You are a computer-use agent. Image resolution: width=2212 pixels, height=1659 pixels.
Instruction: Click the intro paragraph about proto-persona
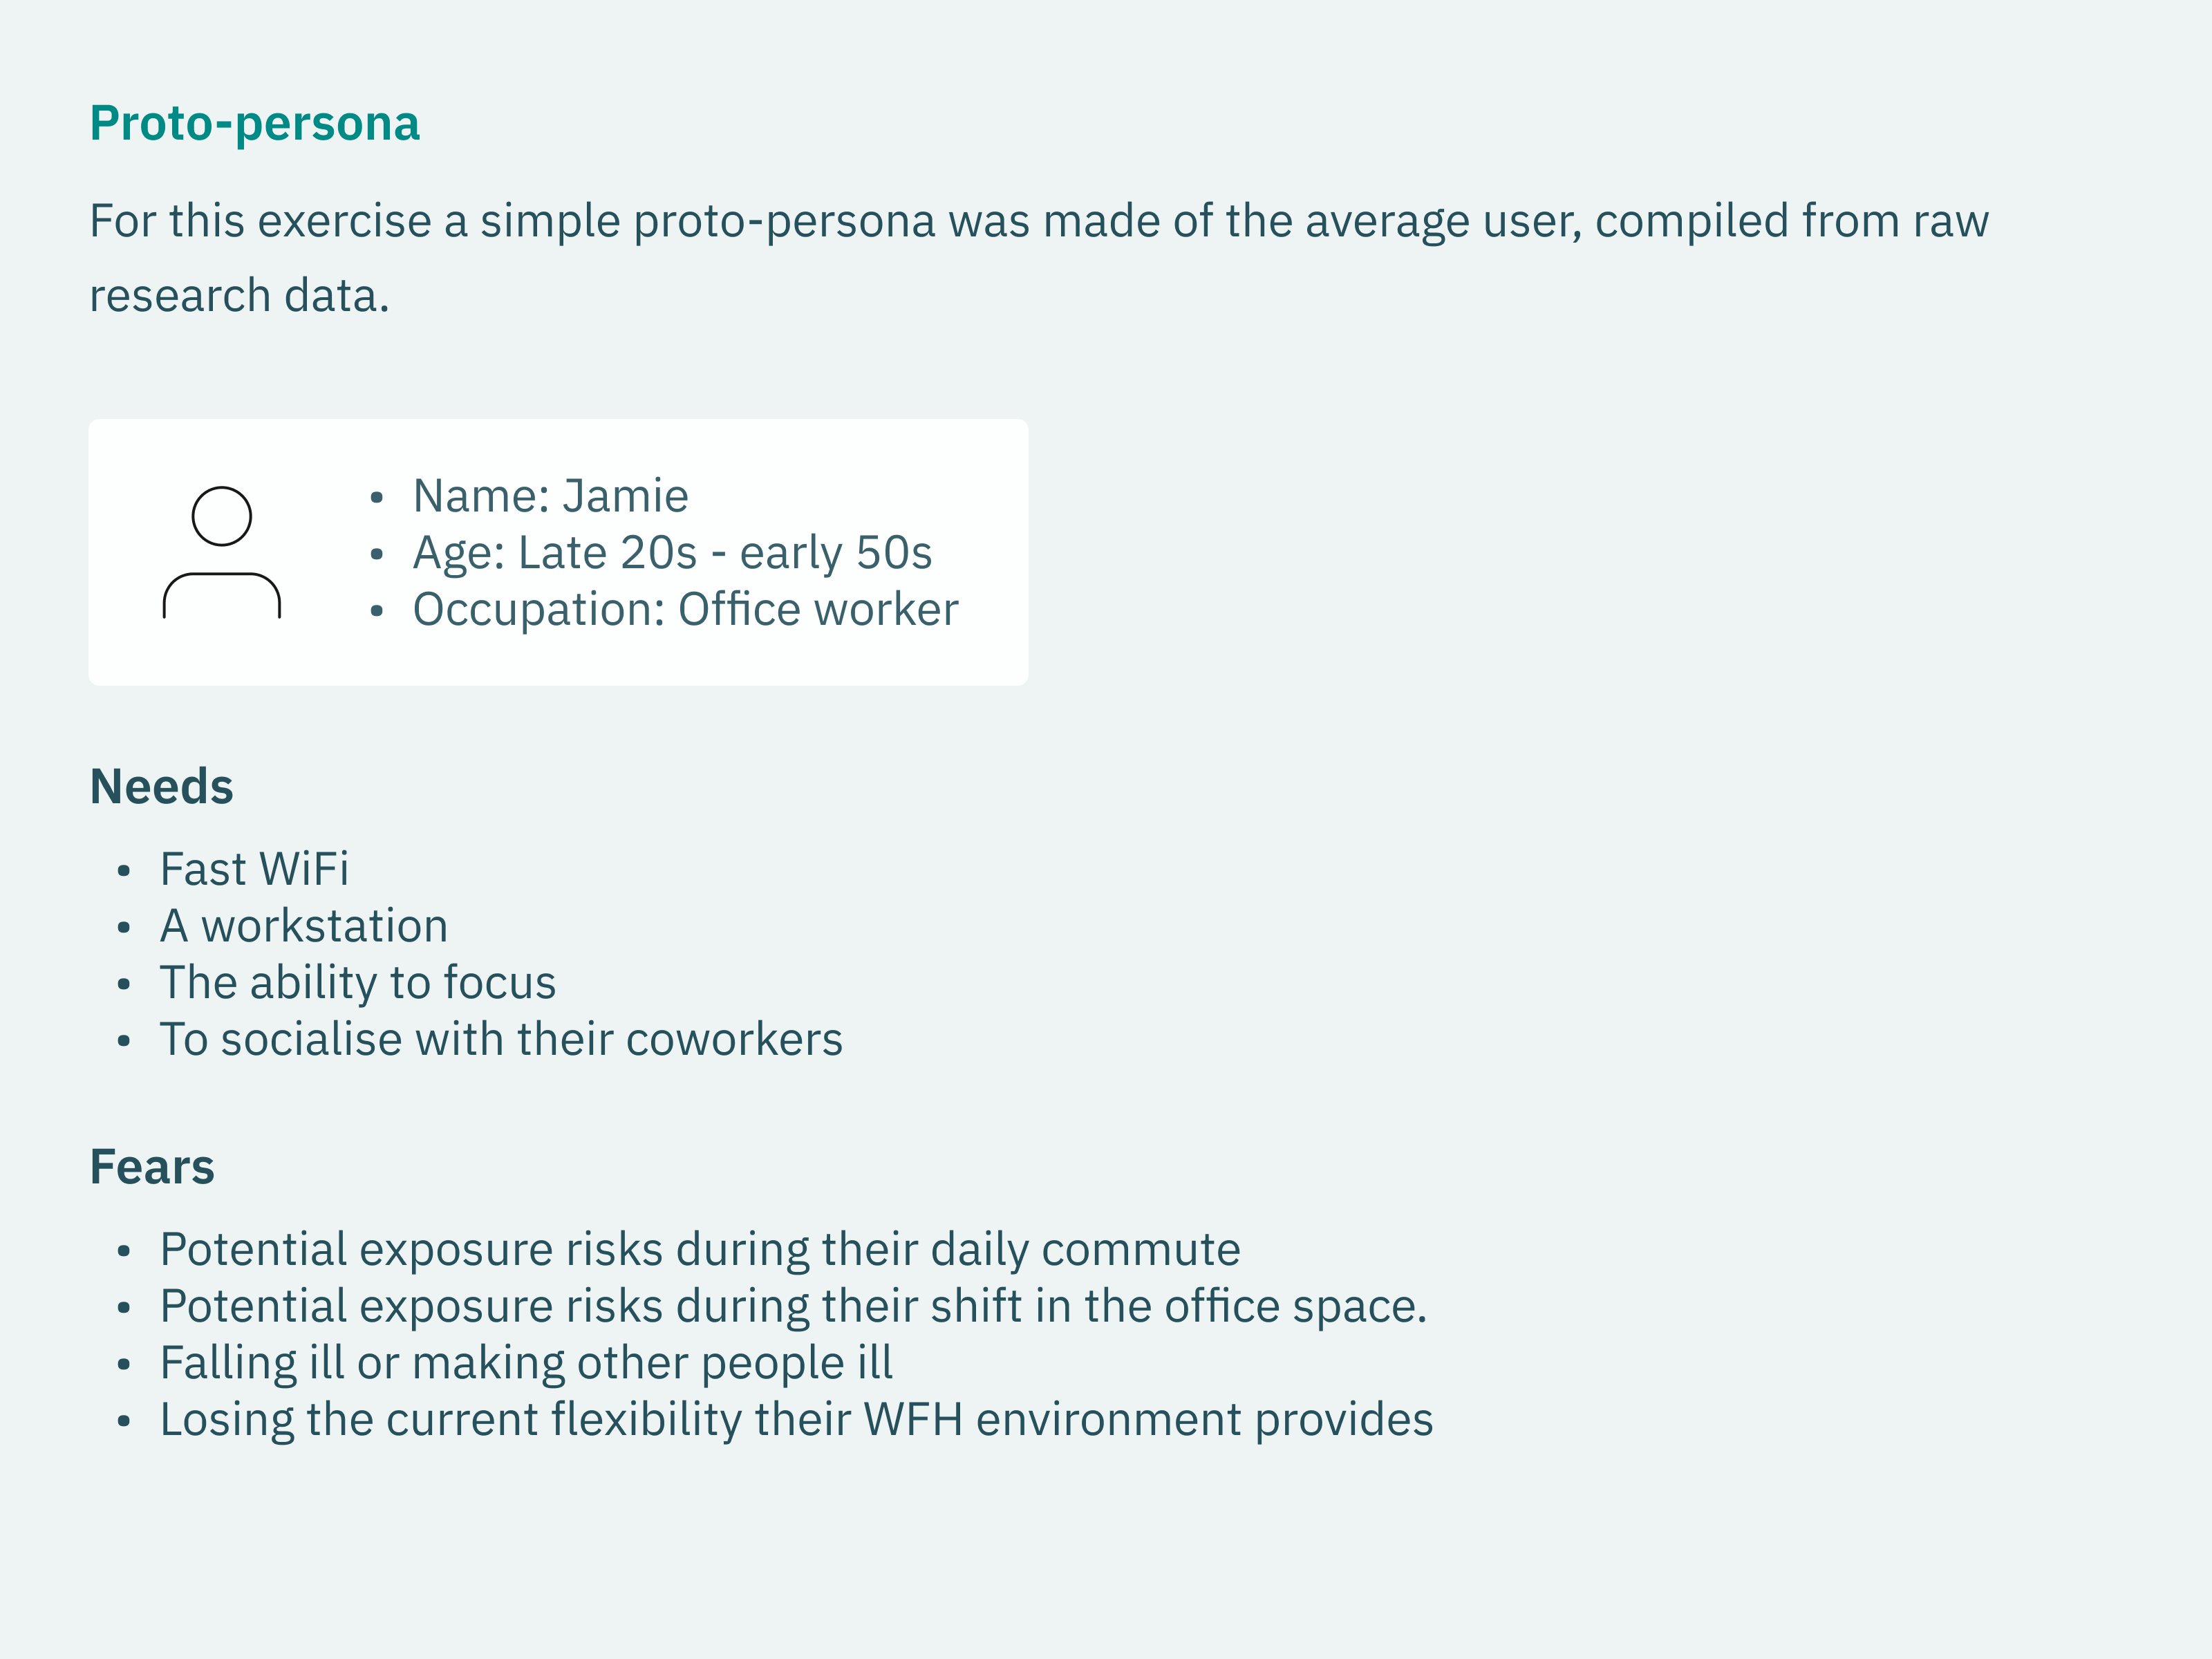click(1039, 258)
